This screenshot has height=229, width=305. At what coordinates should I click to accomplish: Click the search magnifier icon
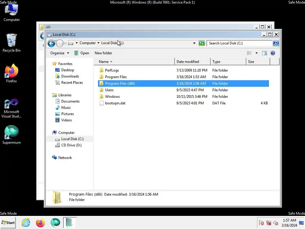(x=276, y=43)
